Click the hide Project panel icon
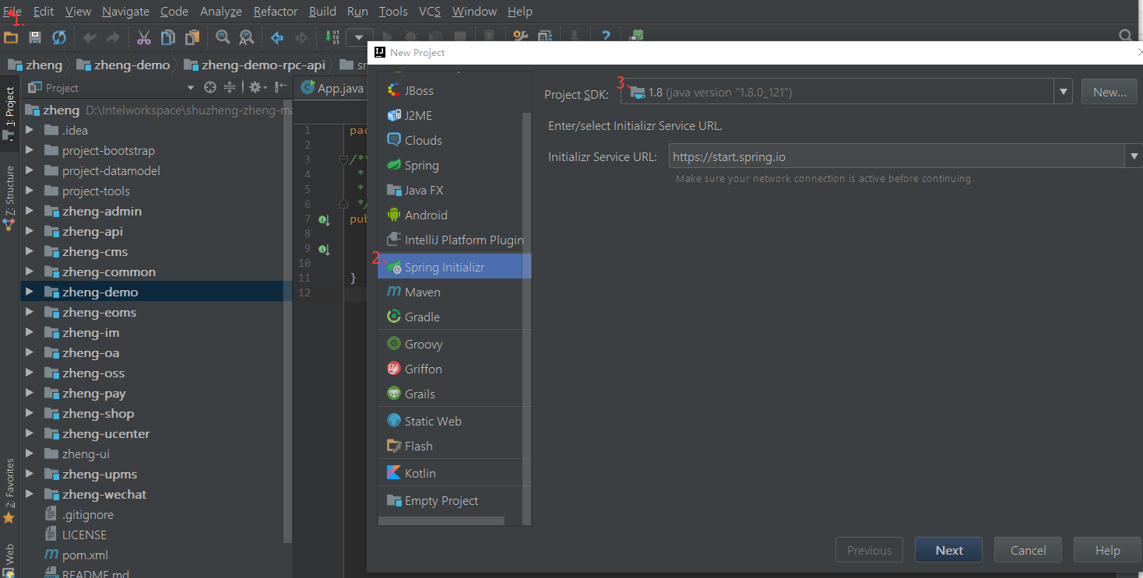This screenshot has width=1143, height=578. coord(280,87)
